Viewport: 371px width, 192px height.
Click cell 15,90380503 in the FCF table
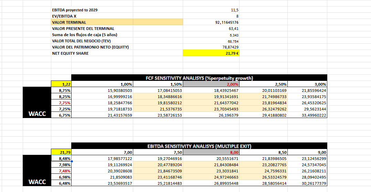(102, 90)
